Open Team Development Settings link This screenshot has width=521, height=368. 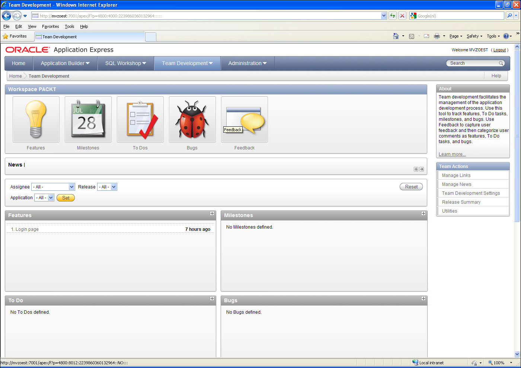pyautogui.click(x=471, y=193)
